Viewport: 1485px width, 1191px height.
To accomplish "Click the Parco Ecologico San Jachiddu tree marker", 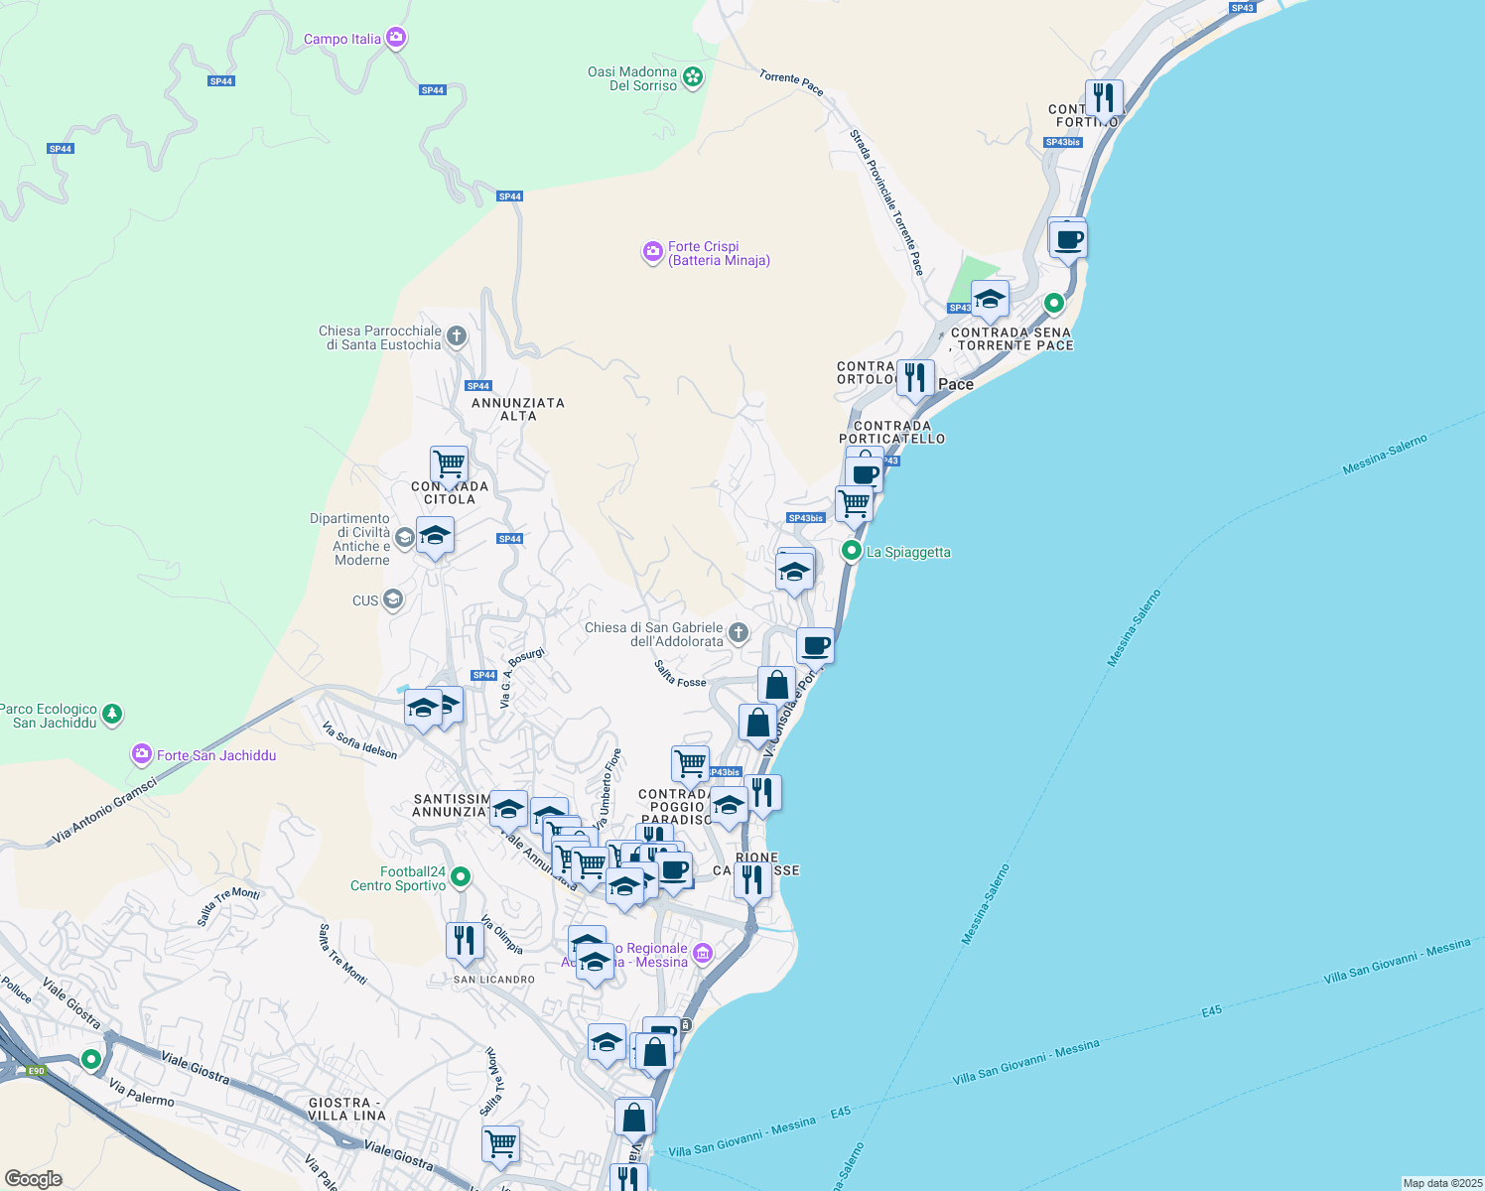I will coord(112,714).
